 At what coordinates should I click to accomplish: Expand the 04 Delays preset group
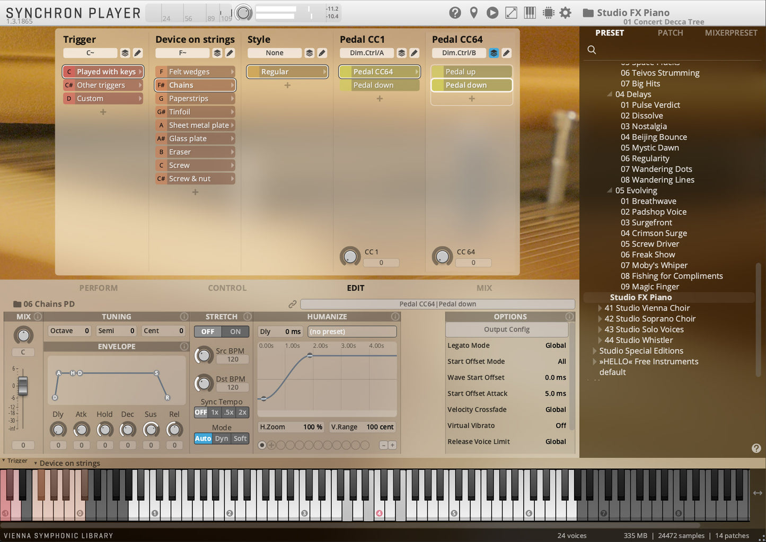click(x=609, y=94)
